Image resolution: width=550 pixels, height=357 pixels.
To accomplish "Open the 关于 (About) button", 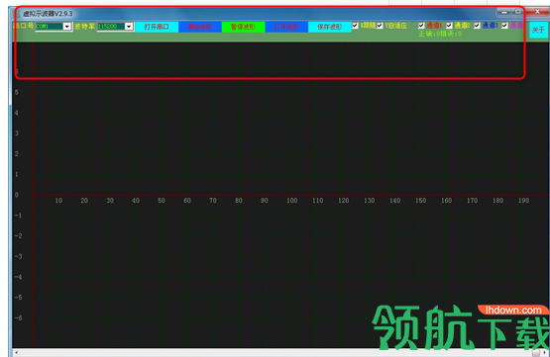I will pos(538,30).
